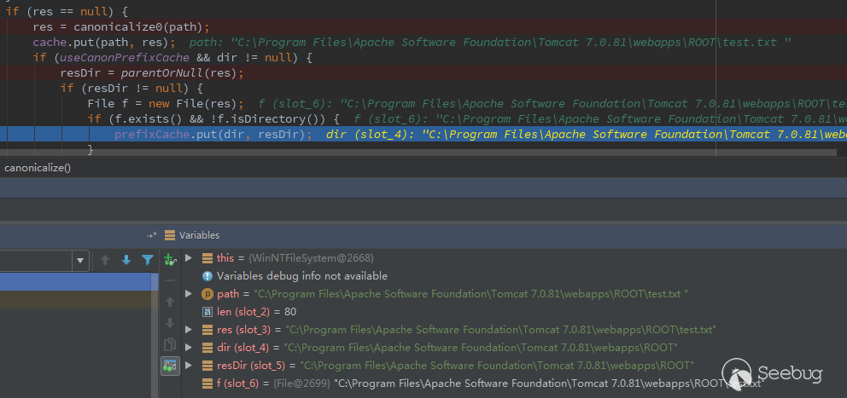
Task: Click the New Watch icon with glasses
Action: 170,261
